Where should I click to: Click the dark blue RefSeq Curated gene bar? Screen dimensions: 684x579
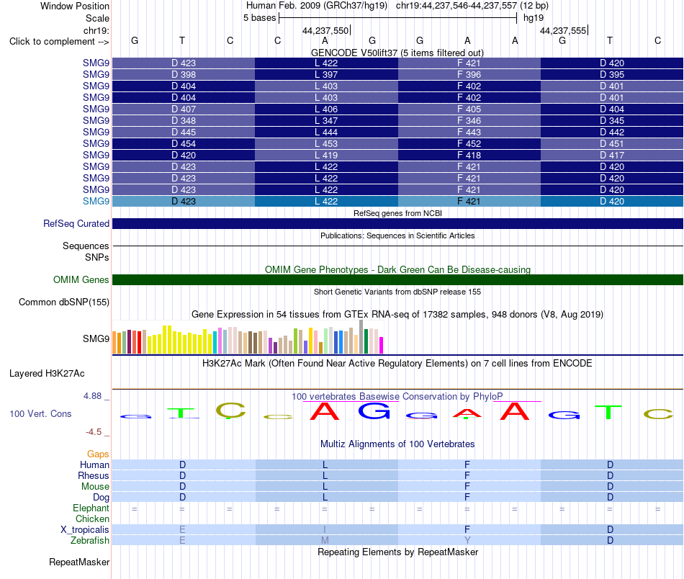click(398, 224)
